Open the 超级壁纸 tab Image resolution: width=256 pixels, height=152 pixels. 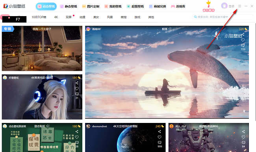click(135, 6)
